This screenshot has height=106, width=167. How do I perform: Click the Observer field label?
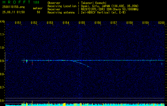pyautogui.click(x=54, y=3)
